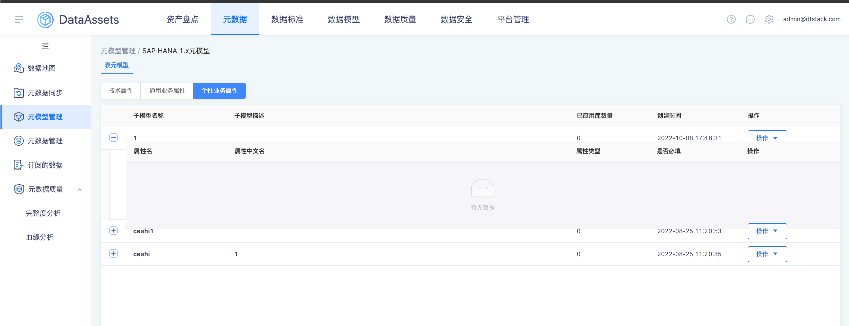The height and width of the screenshot is (326, 849).
Task: Open the 数据标准 top menu
Action: [x=288, y=19]
